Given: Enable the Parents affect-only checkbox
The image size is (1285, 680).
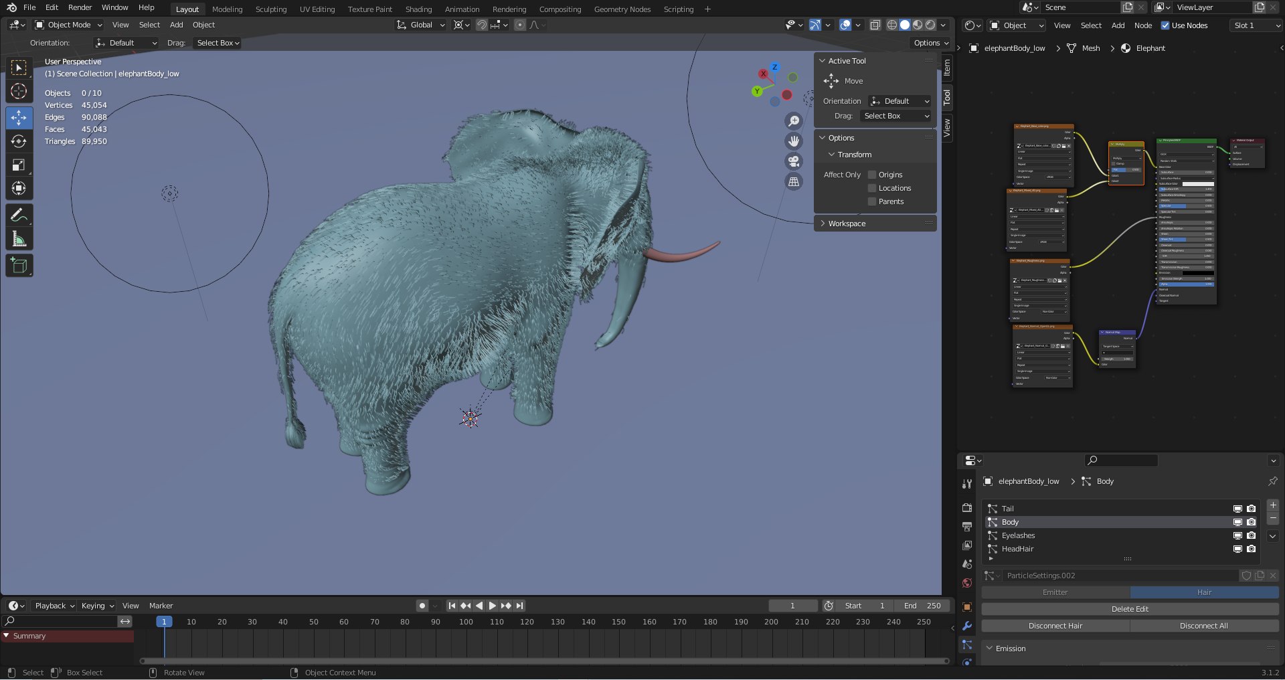Looking at the screenshot, I should tap(872, 201).
